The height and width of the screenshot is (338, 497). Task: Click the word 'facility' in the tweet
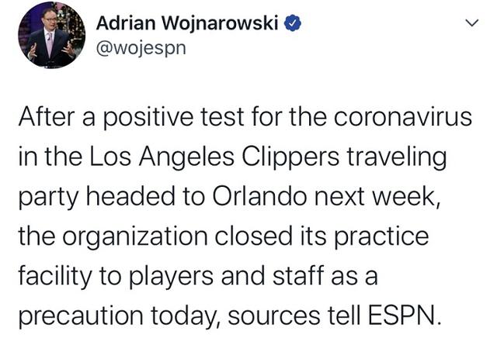pyautogui.click(x=54, y=276)
